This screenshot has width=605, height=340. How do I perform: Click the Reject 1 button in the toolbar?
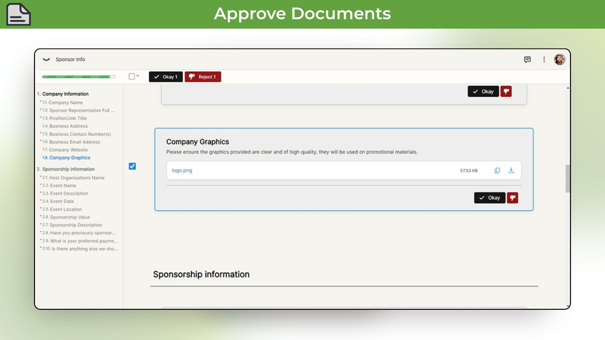pos(203,76)
